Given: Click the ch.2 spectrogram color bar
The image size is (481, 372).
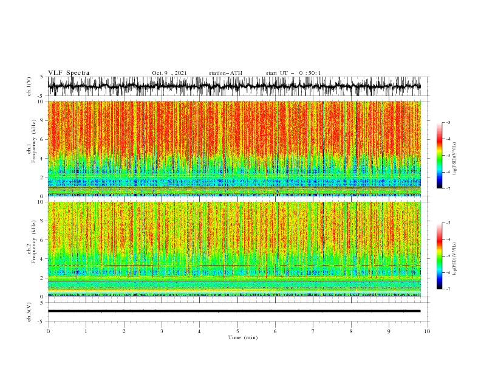Looking at the screenshot, I should point(440,256).
